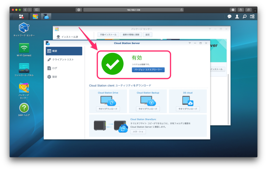The width and height of the screenshot is (267, 170).
Task: Click the Safari address bar
Action: point(133,10)
